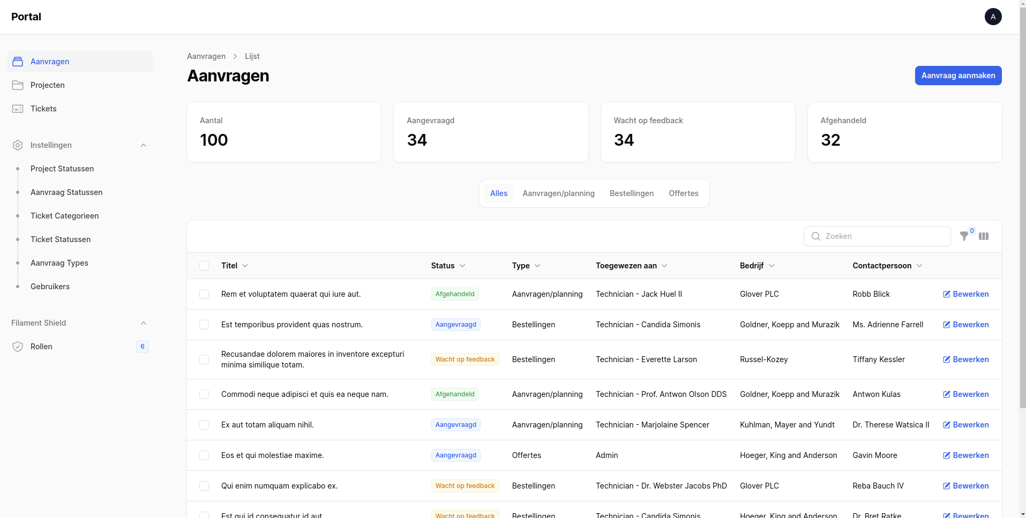Sort by Type column
1026x518 pixels.
tap(526, 266)
